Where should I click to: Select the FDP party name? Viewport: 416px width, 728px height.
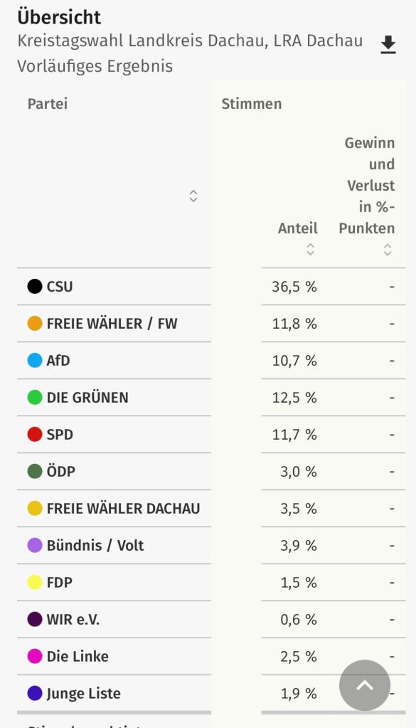tap(59, 582)
